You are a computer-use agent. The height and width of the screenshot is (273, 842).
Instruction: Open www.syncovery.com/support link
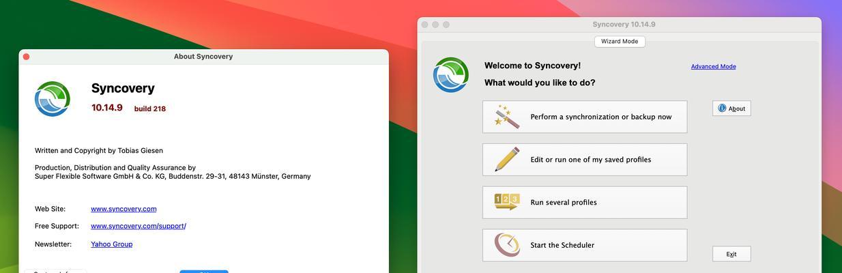(139, 226)
